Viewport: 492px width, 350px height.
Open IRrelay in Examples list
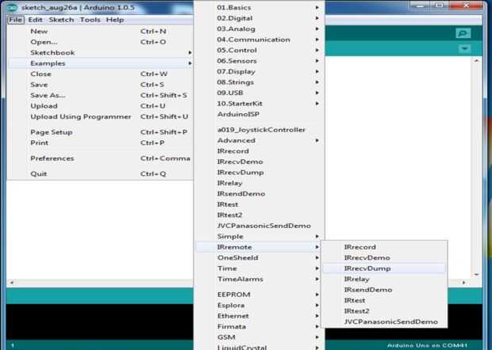(259, 183)
